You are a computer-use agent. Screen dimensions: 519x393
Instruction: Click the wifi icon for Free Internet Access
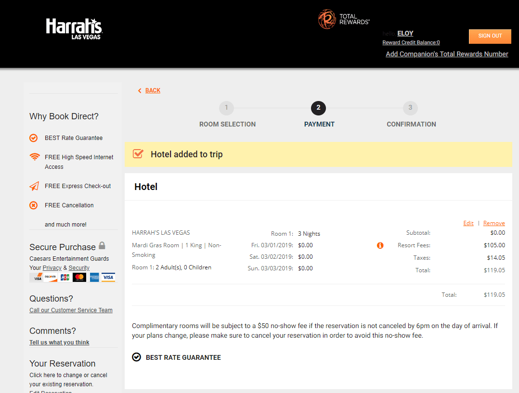click(35, 157)
